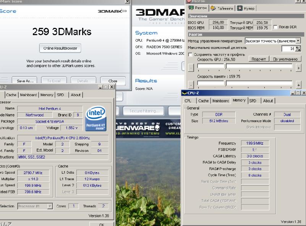Minimize the right CPU-Z window
Image resolution: width=306 pixels, height=226 pixels.
pos(293,93)
